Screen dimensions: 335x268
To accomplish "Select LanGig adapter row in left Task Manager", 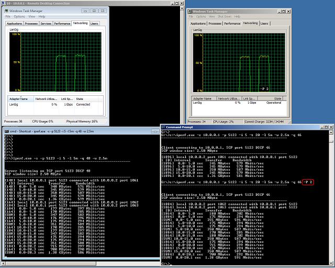I will coord(55,105).
